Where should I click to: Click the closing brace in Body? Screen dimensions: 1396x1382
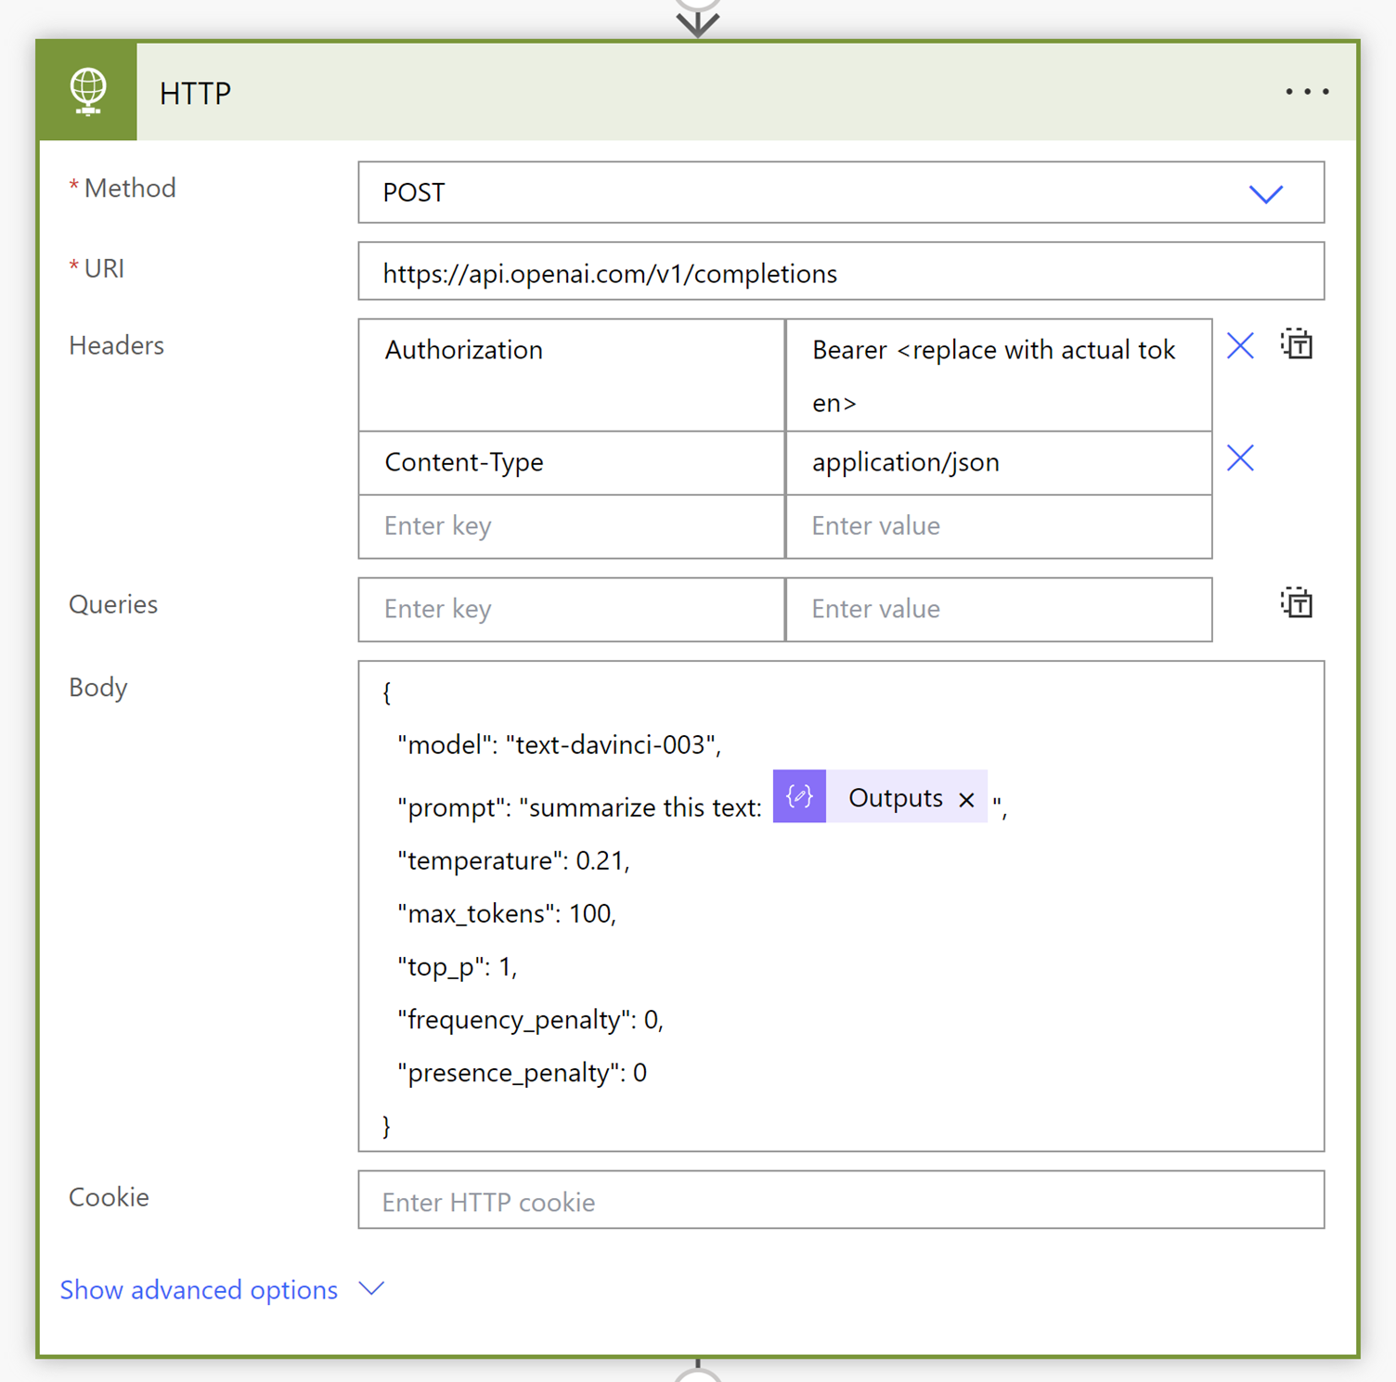pyautogui.click(x=386, y=1126)
